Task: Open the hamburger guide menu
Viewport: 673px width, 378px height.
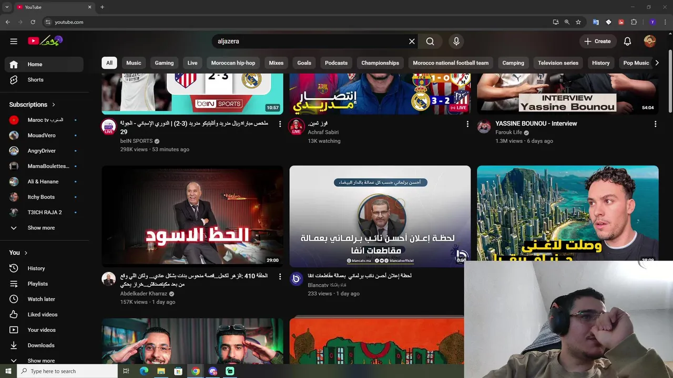Action: click(x=14, y=41)
